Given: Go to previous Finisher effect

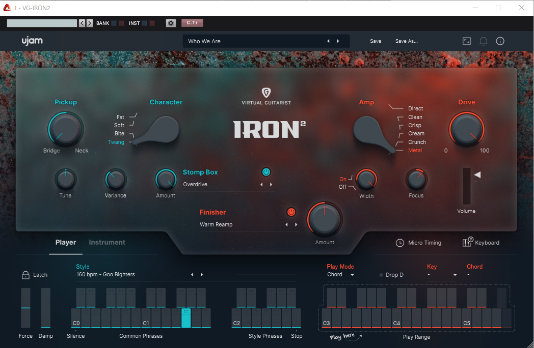Looking at the screenshot, I should (286, 224).
